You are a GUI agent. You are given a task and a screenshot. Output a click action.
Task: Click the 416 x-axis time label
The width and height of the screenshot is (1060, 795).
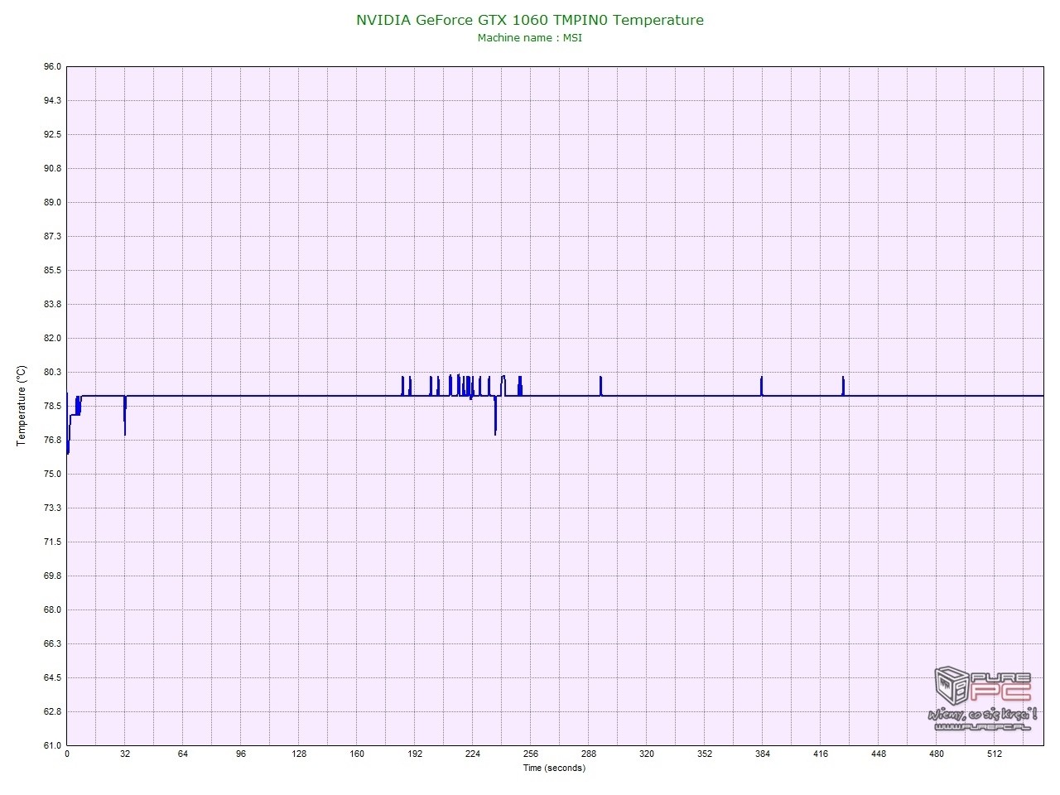(821, 754)
